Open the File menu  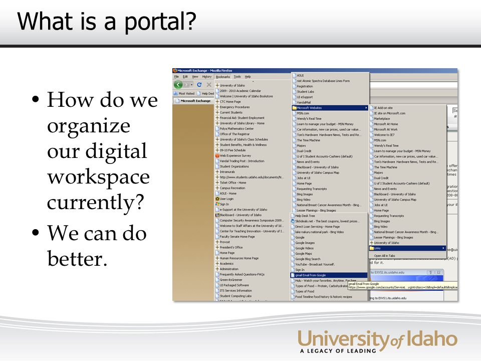[176, 77]
